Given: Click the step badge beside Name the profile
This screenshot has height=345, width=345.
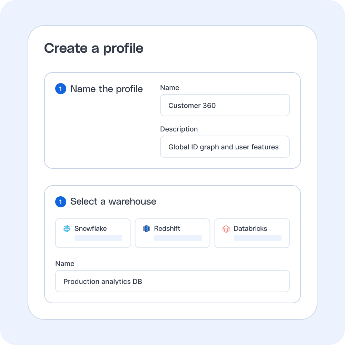Looking at the screenshot, I should (61, 89).
